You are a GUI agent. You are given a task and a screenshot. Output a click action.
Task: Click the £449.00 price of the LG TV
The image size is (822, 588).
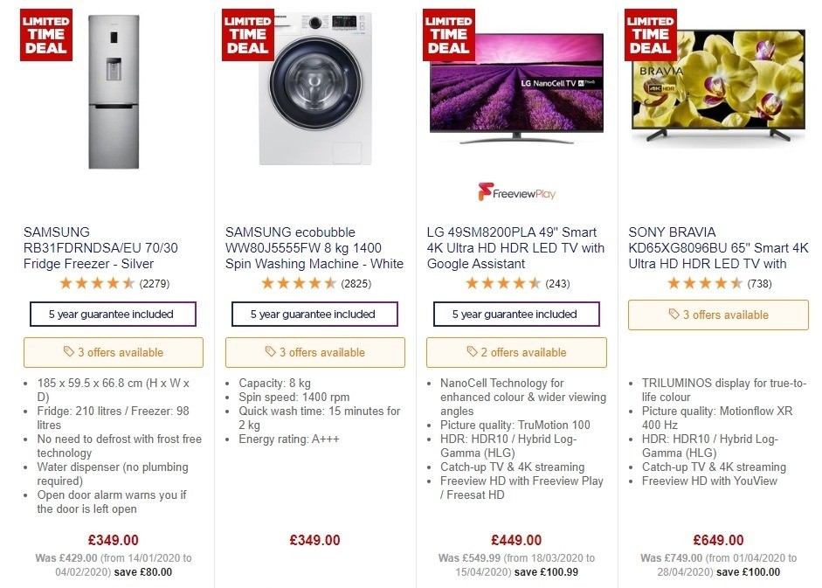[x=515, y=540]
